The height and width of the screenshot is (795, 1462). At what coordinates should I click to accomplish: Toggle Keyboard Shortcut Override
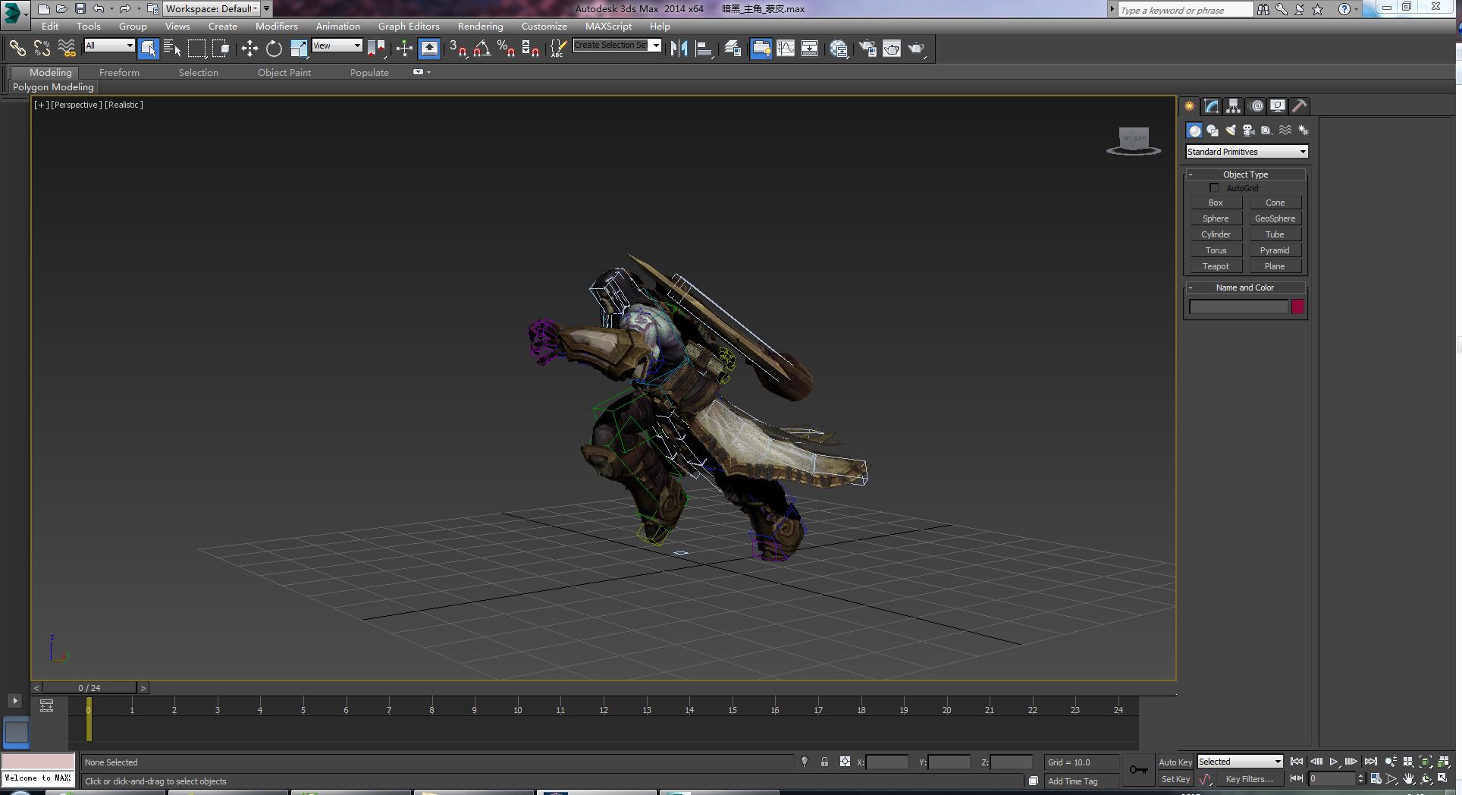[x=429, y=49]
